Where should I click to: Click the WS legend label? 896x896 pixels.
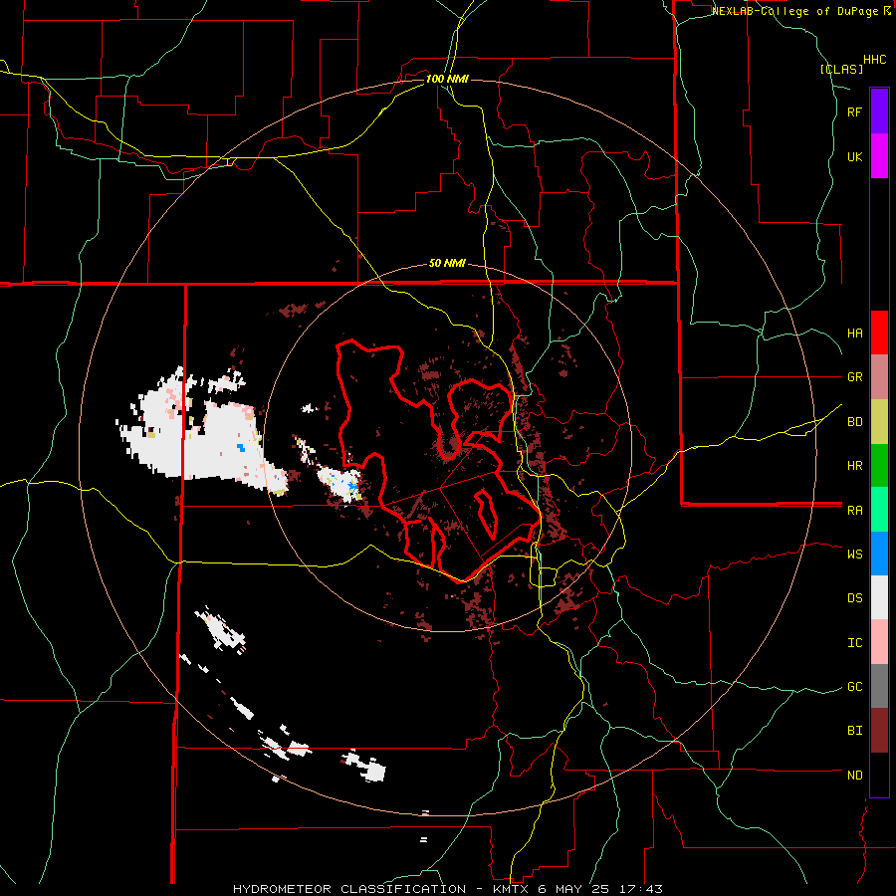855,554
